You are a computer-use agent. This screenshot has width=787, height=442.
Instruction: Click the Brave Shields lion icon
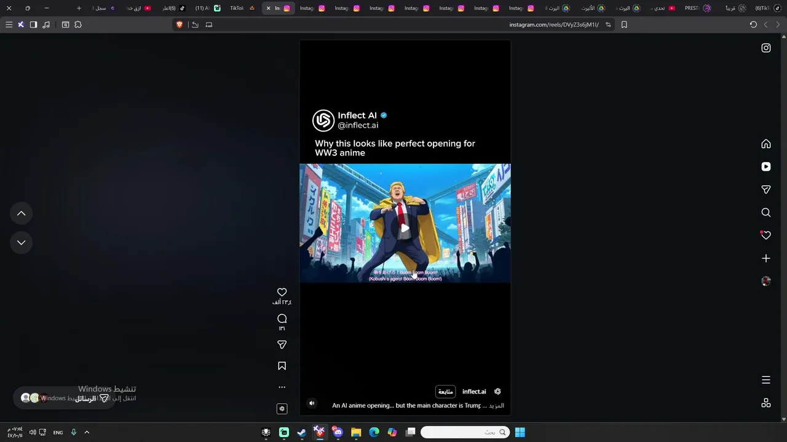[x=180, y=25]
